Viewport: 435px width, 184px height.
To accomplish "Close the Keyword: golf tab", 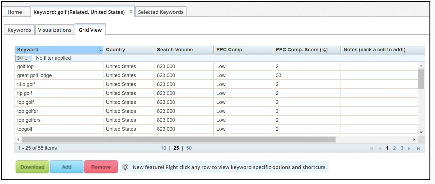I will 131,12.
